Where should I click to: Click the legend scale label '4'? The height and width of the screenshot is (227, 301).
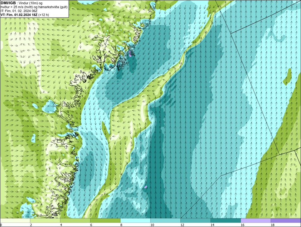point(61,225)
